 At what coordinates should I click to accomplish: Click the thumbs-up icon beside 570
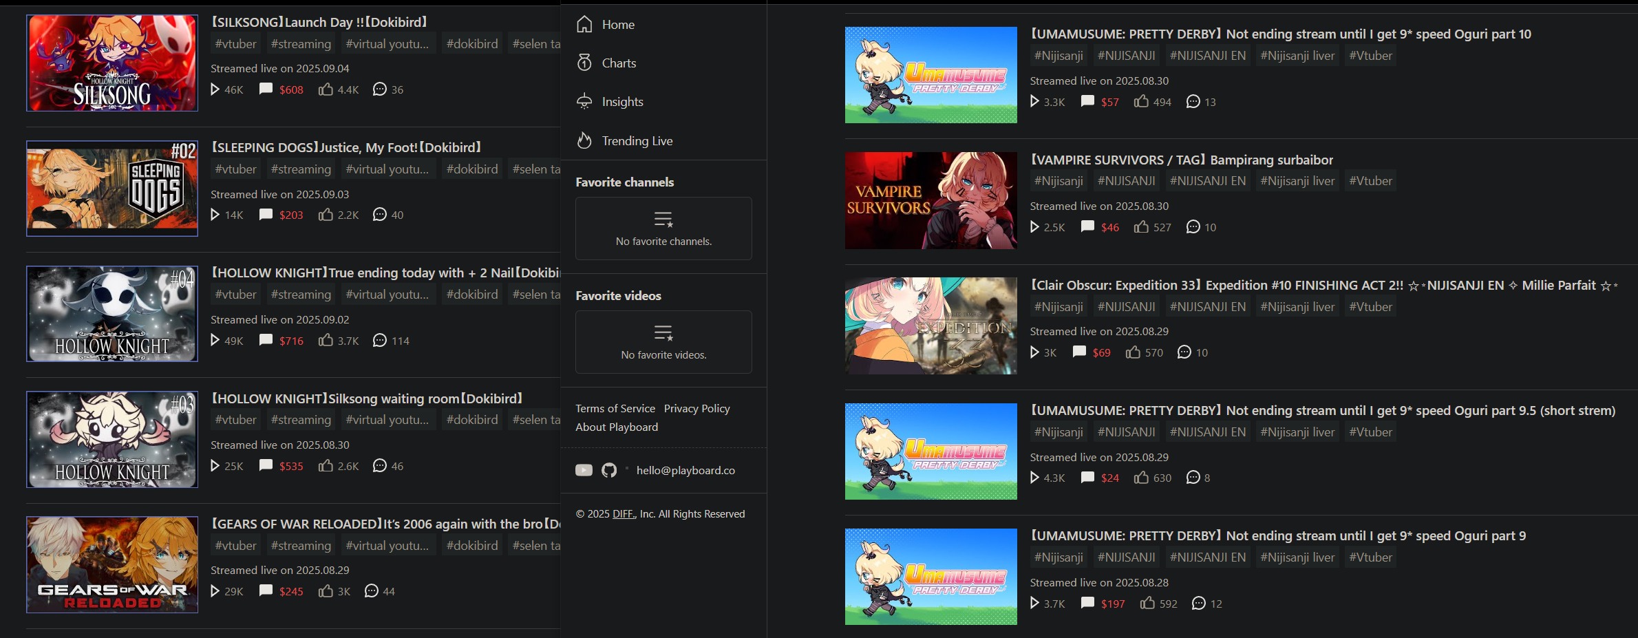pyautogui.click(x=1133, y=352)
